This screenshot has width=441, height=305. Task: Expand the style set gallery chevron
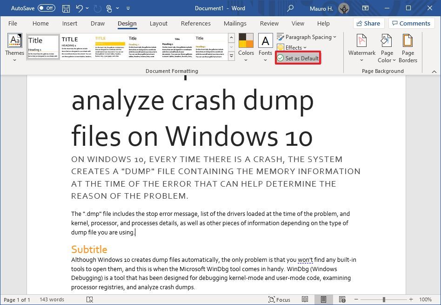(x=231, y=56)
